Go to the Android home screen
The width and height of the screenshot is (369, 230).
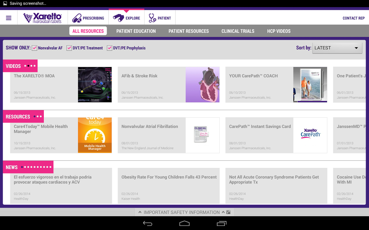[184, 224]
